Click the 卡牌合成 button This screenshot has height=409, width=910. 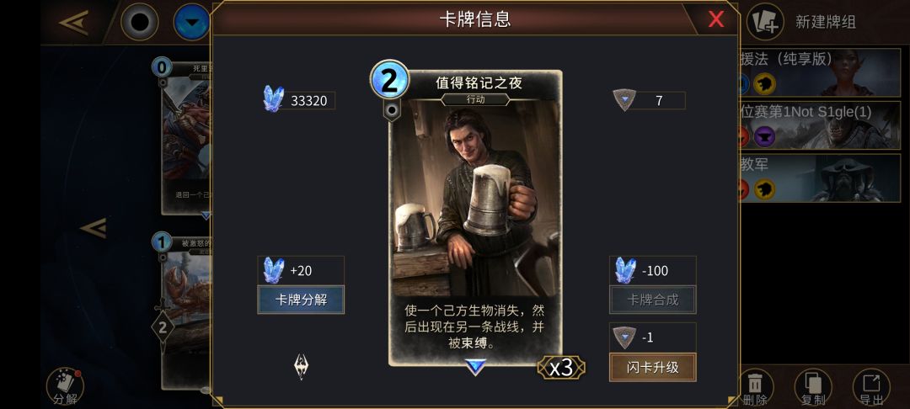(652, 300)
